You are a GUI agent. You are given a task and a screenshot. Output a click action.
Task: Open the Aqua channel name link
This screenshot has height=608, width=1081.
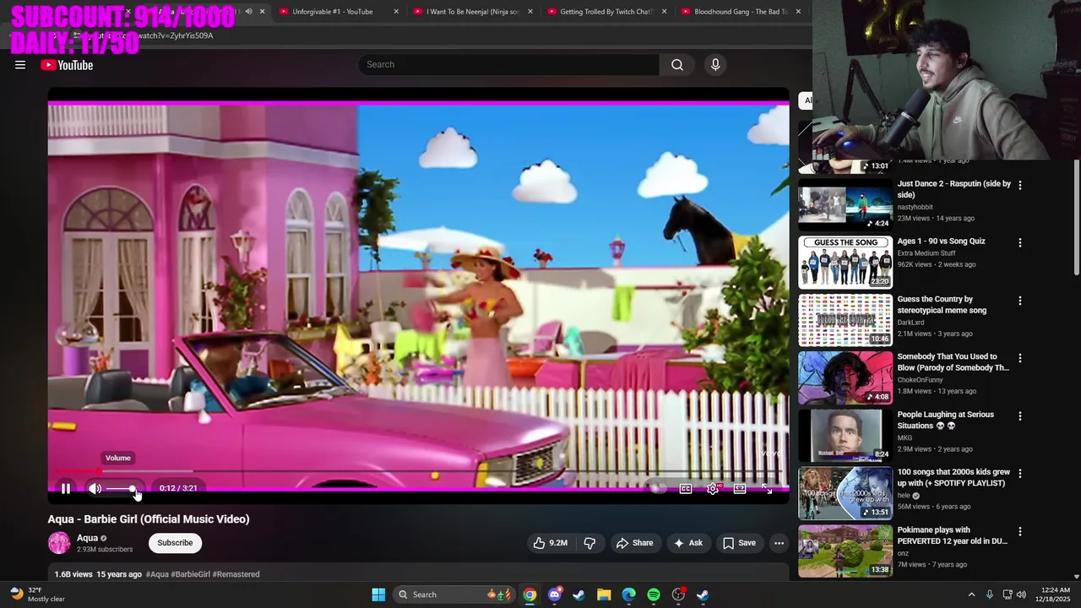(x=87, y=538)
